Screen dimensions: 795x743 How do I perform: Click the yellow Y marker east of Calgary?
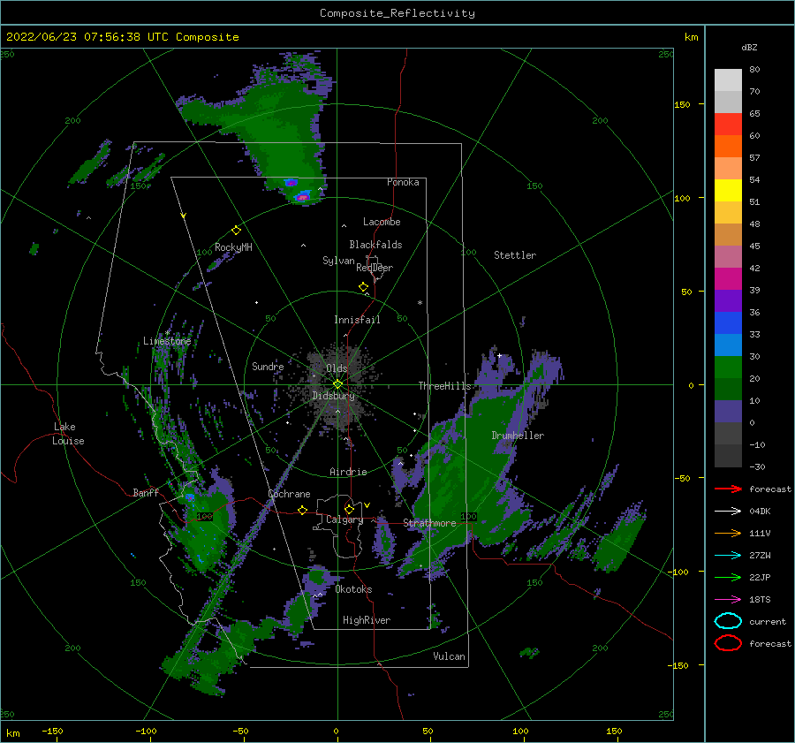(x=367, y=505)
